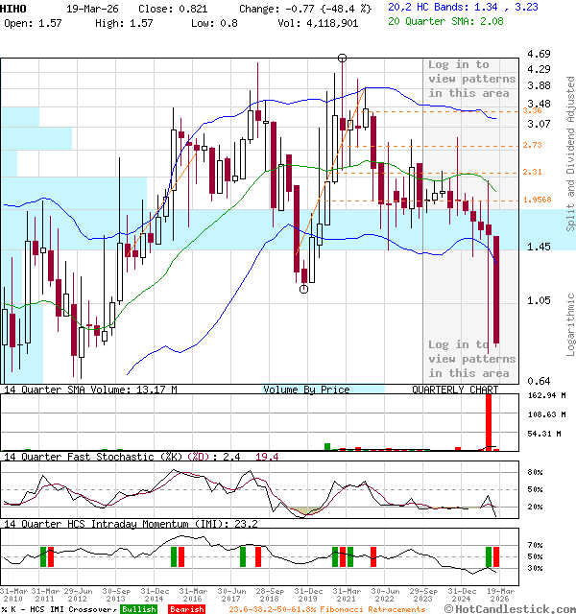Click the circle marker at the 2020 low
The image size is (576, 614).
point(304,289)
